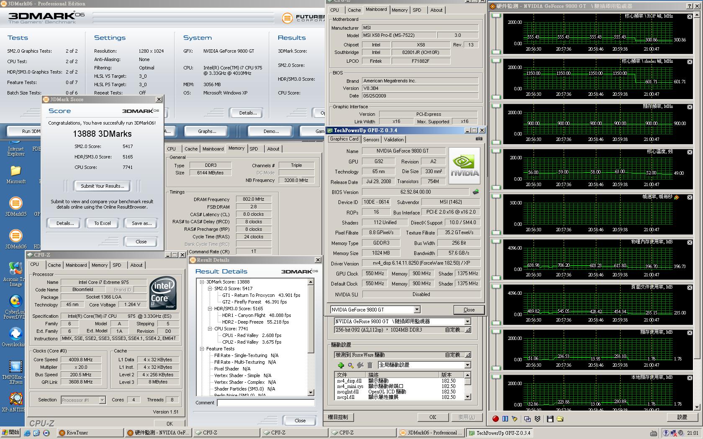703x439 pixels.
Task: Open the Microsoft folder on desktop
Action: tap(15, 174)
